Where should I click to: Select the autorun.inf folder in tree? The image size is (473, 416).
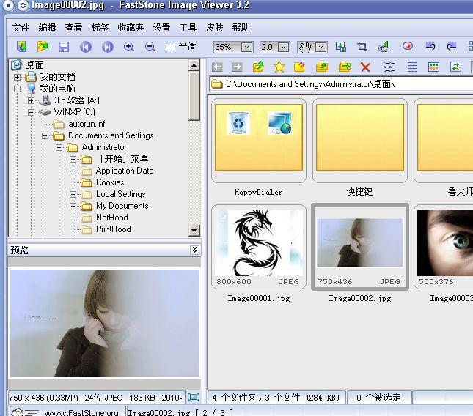[x=87, y=124]
